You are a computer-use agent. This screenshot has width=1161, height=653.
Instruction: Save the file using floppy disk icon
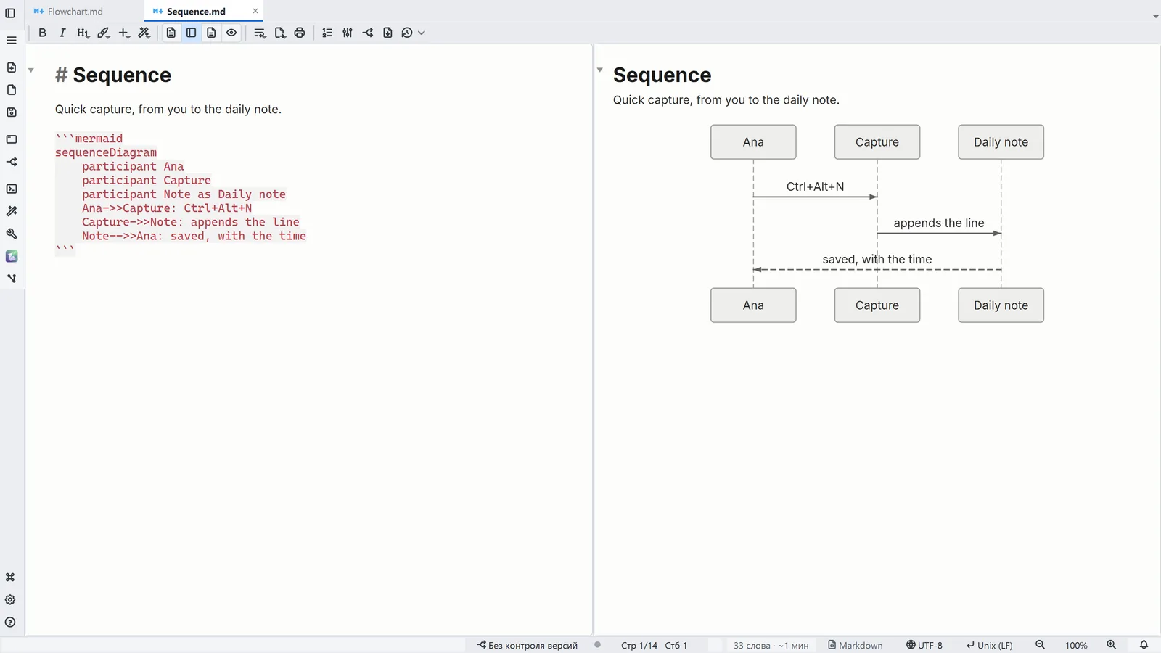[x=12, y=112]
